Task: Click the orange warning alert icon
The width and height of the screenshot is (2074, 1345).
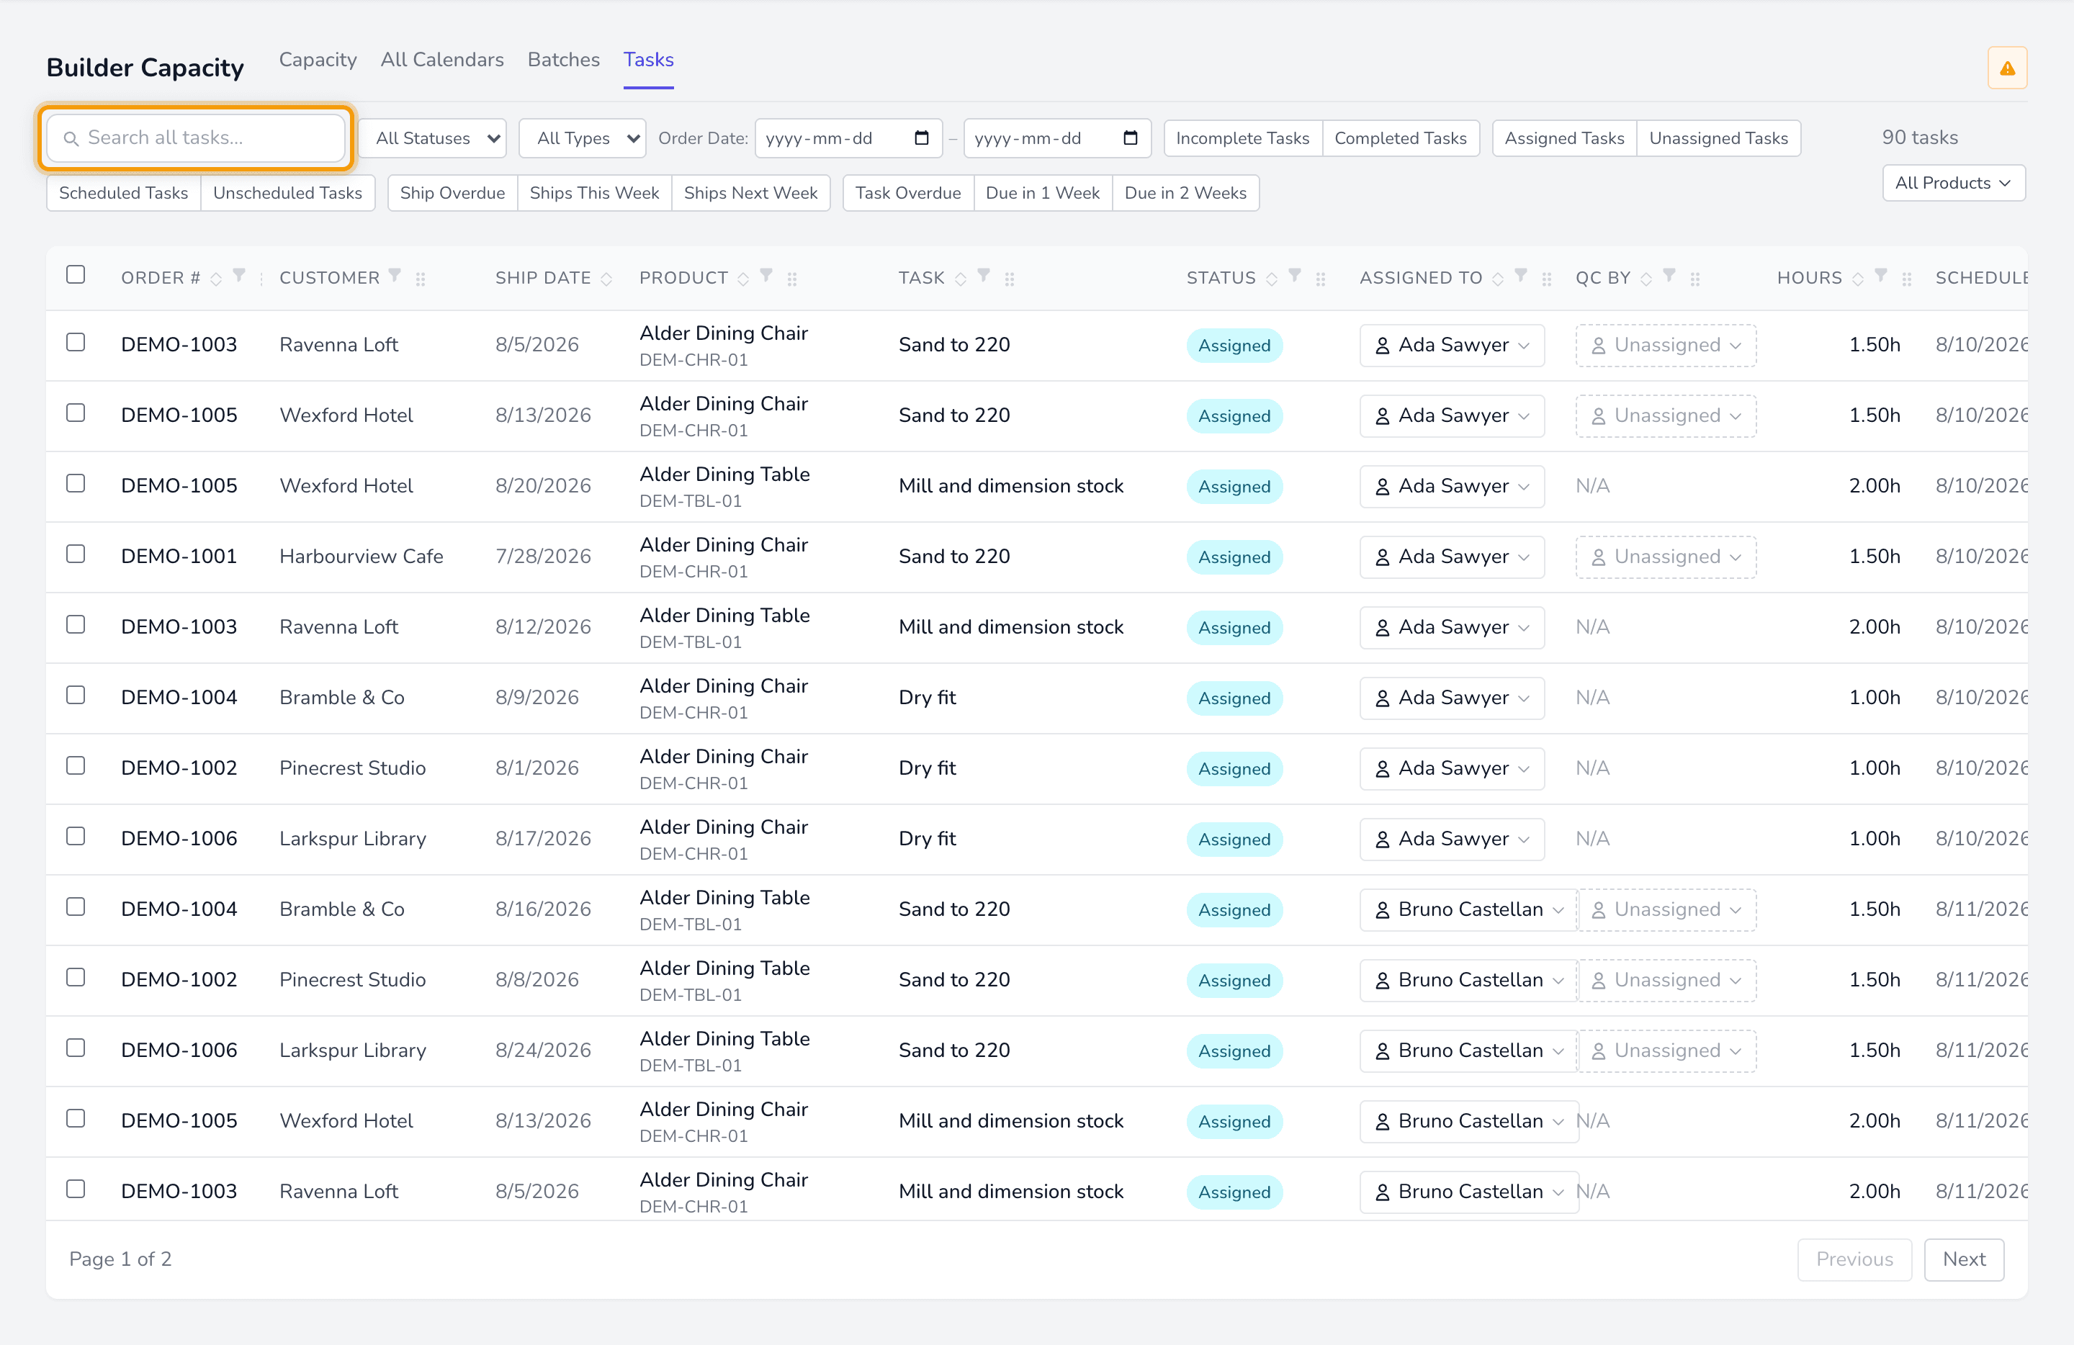Action: tap(2007, 68)
